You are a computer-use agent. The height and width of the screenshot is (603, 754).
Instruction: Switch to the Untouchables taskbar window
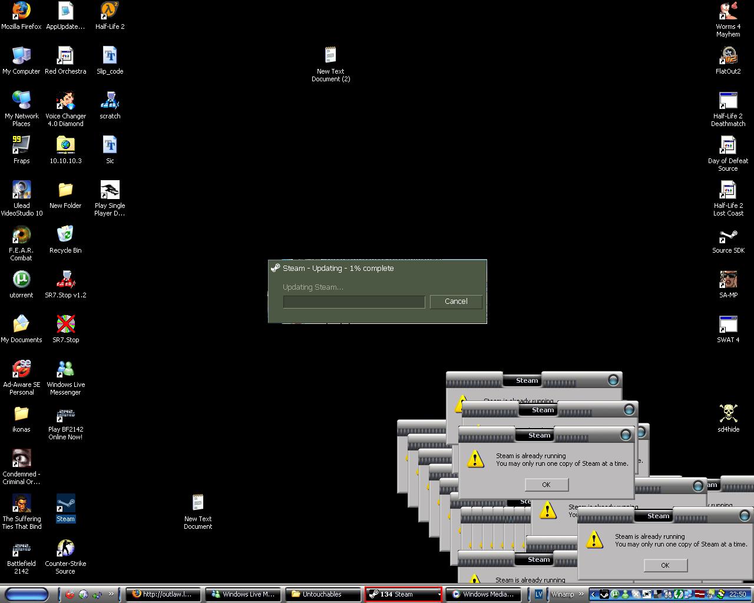tap(322, 595)
